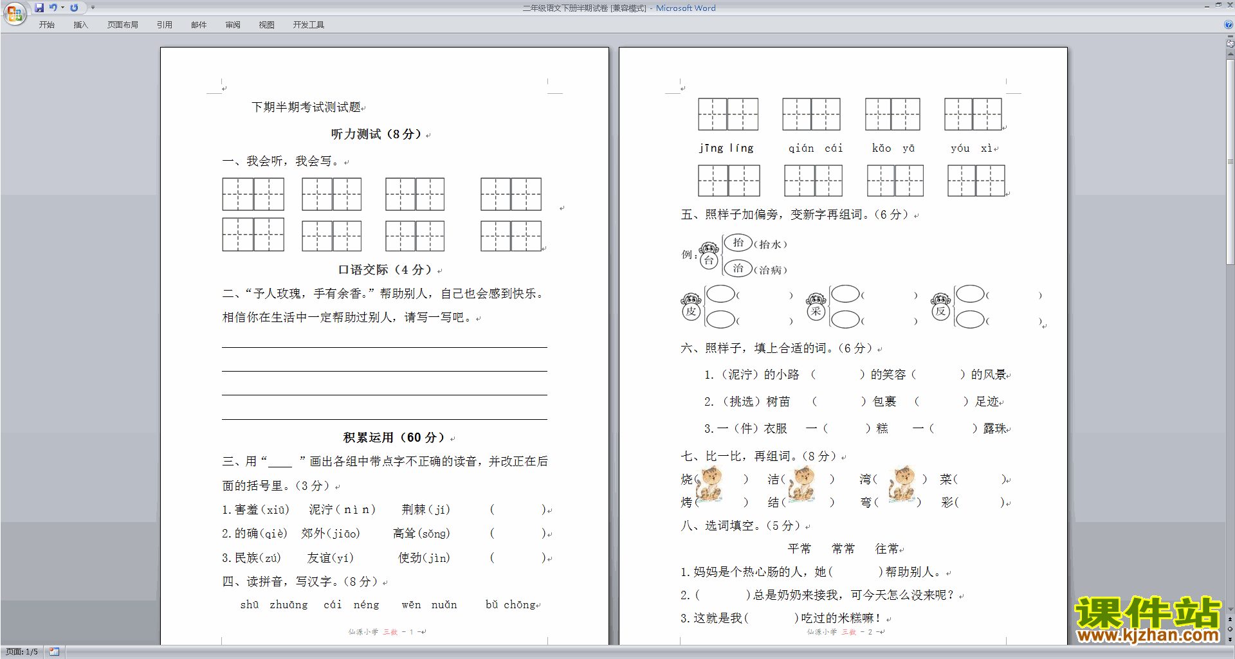The image size is (1235, 659).
Task: Click the heading 积累运用（60分）
Action: pyautogui.click(x=394, y=438)
